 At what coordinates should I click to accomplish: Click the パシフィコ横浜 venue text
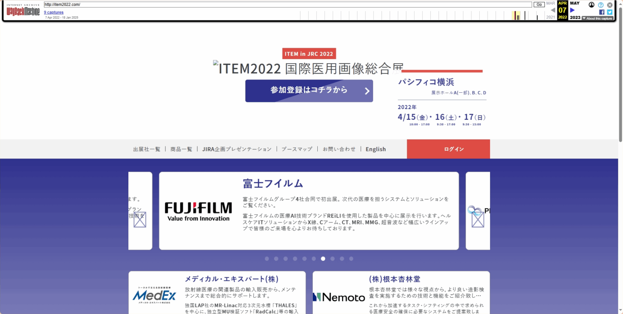point(426,82)
